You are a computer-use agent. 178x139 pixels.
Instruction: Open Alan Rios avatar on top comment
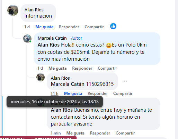tap(13, 10)
